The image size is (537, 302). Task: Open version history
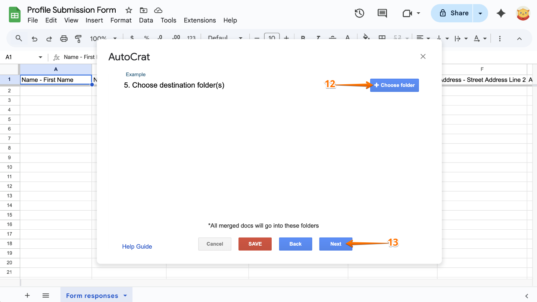coord(359,13)
